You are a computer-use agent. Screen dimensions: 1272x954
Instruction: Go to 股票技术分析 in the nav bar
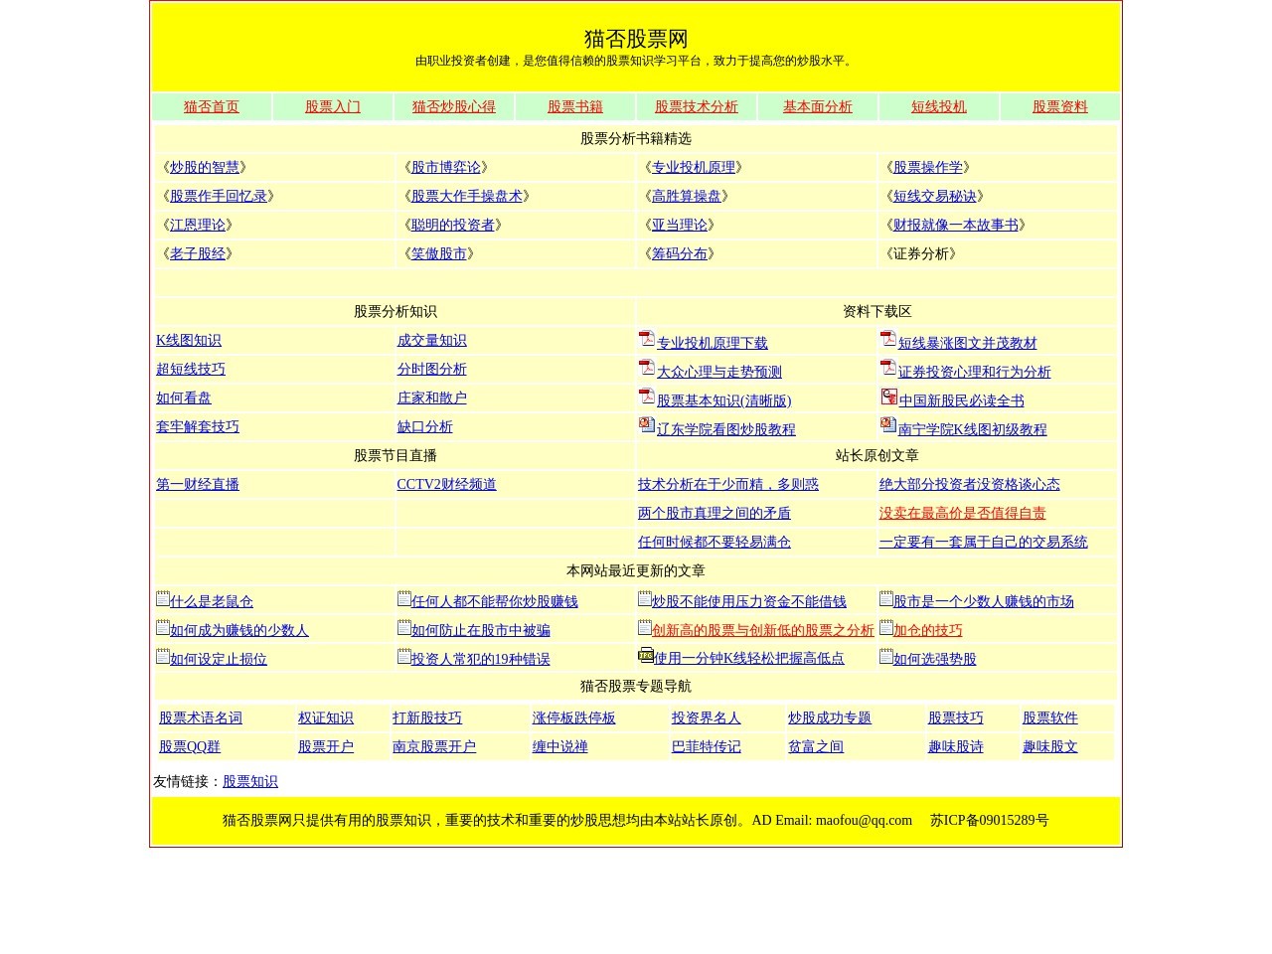point(696,106)
